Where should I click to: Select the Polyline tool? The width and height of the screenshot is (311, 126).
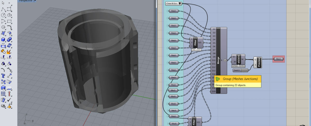click(x=3, y=9)
